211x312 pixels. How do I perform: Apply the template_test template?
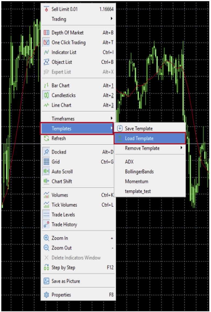(138, 191)
